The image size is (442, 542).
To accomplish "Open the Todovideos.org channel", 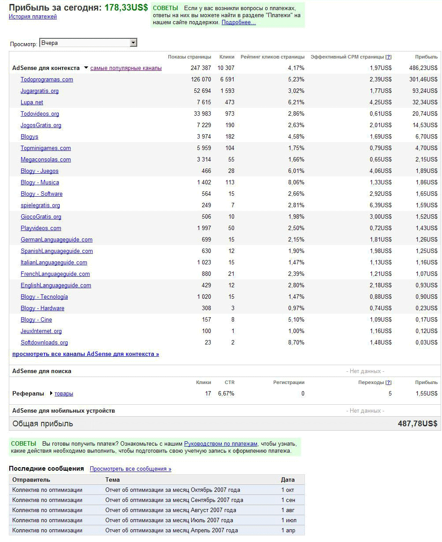I will click(x=40, y=114).
